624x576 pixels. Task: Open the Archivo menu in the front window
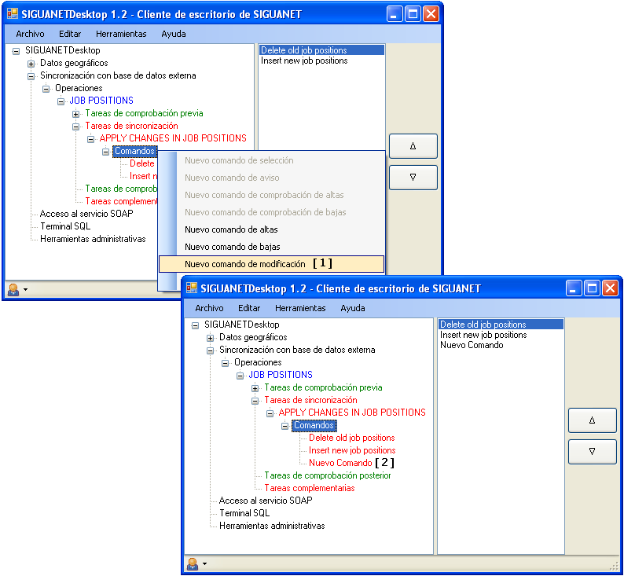[209, 308]
